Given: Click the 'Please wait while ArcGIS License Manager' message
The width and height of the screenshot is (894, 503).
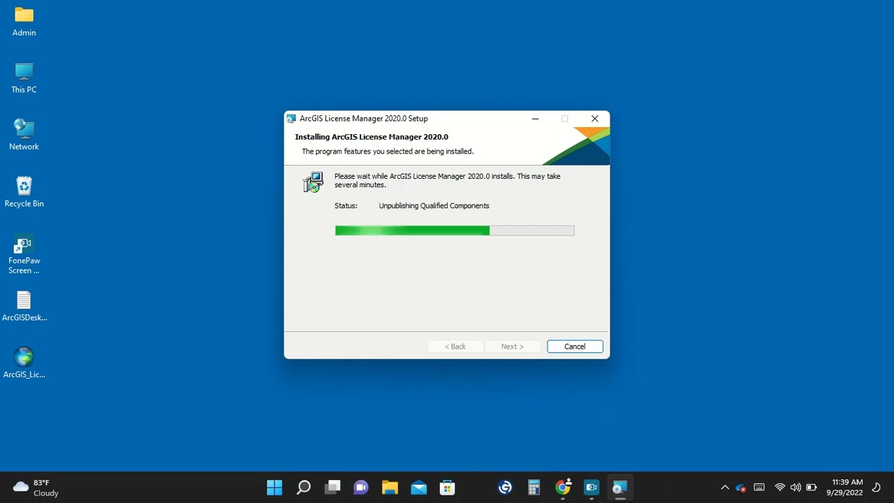Looking at the screenshot, I should (x=447, y=181).
